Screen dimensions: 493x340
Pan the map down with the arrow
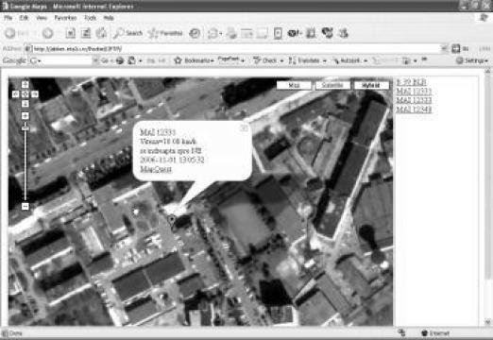(25, 104)
